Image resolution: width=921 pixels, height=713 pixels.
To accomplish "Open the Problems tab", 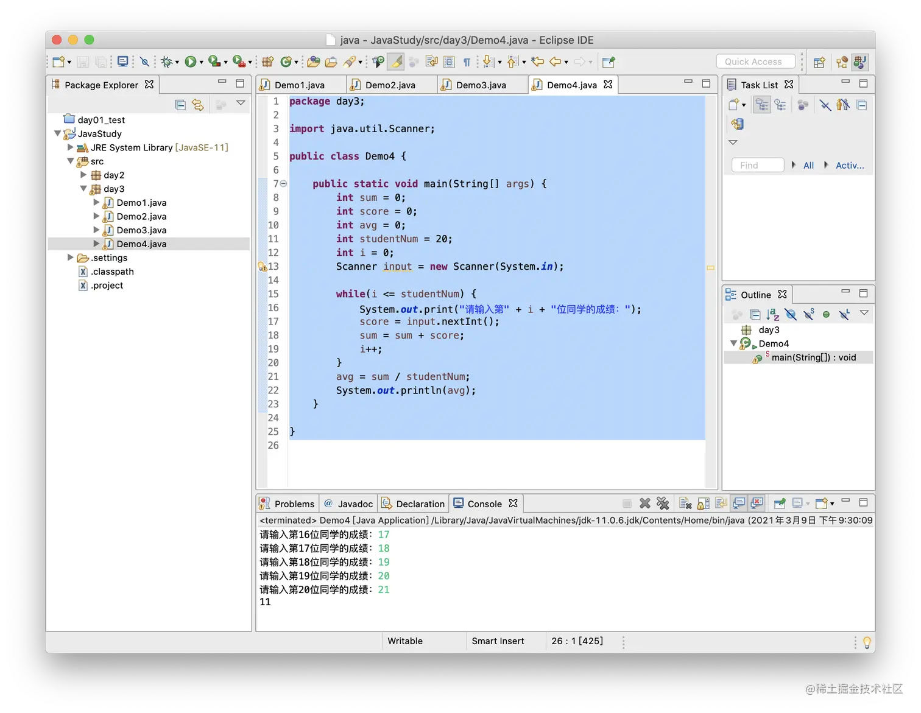I will (x=294, y=504).
